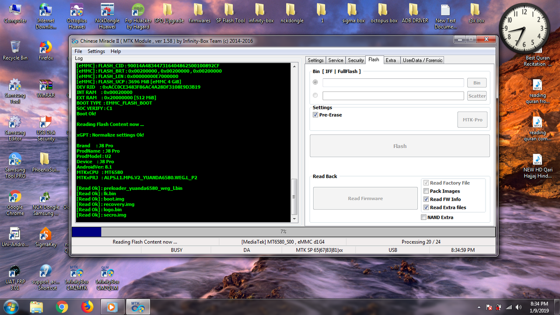
Task: Open the Settings menu
Action: (x=96, y=51)
